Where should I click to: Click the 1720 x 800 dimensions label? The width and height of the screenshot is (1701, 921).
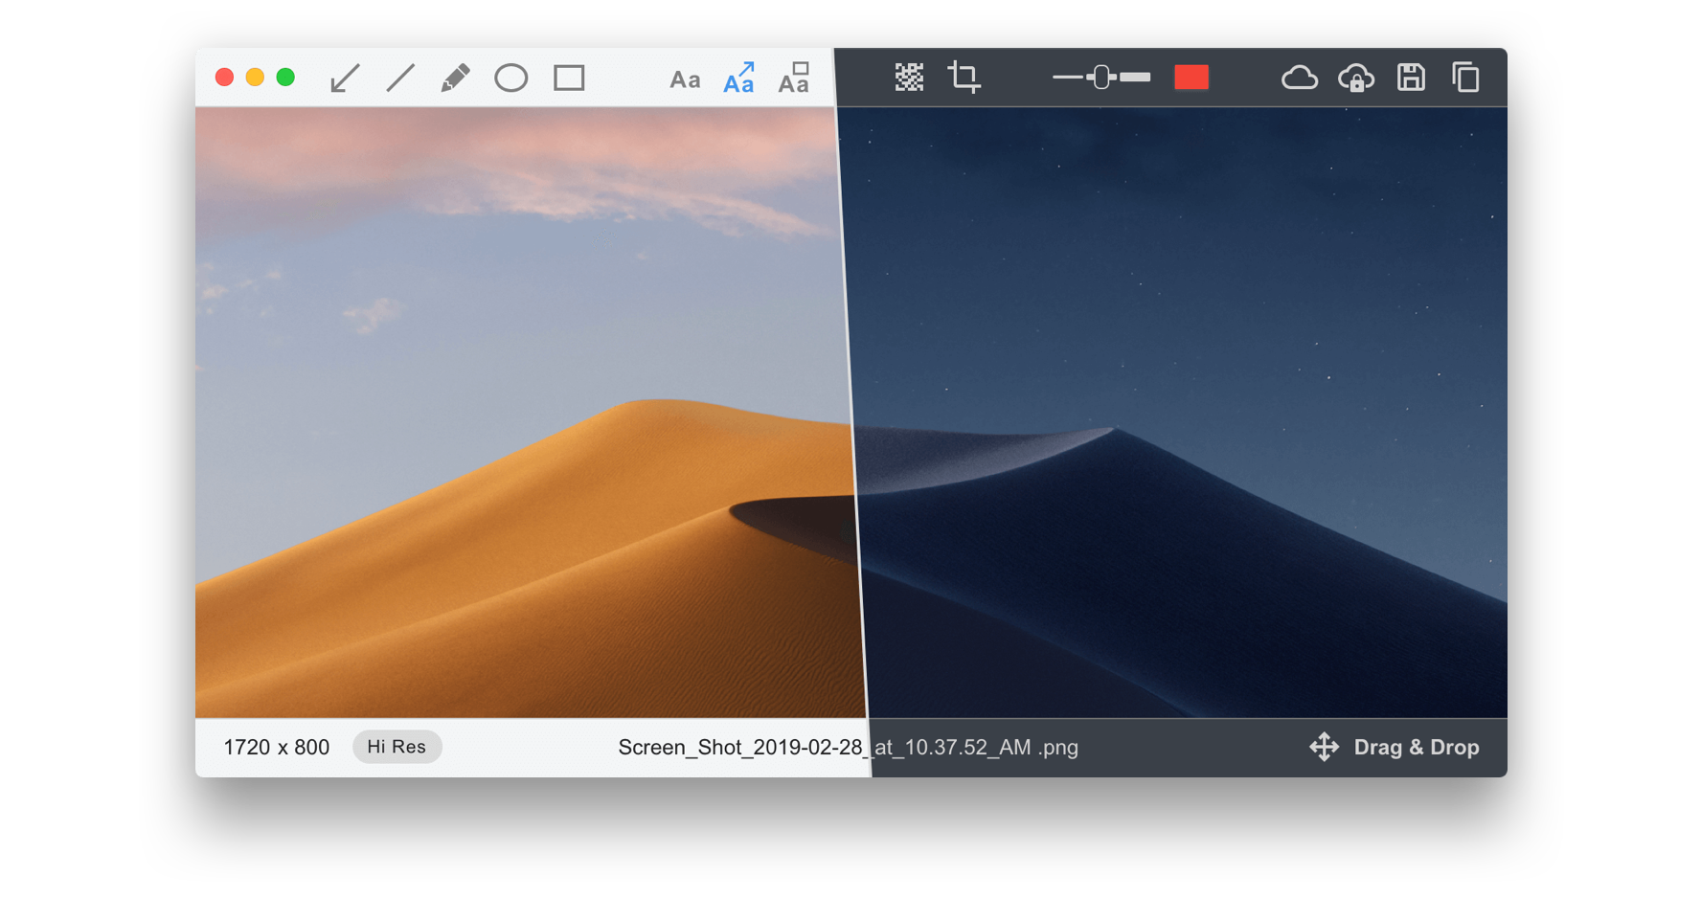click(x=277, y=748)
